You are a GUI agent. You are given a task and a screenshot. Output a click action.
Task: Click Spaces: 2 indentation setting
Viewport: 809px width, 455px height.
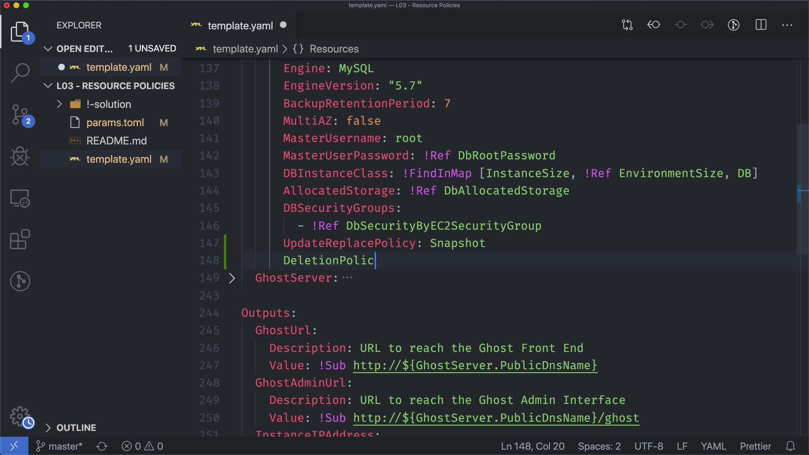[x=599, y=446]
